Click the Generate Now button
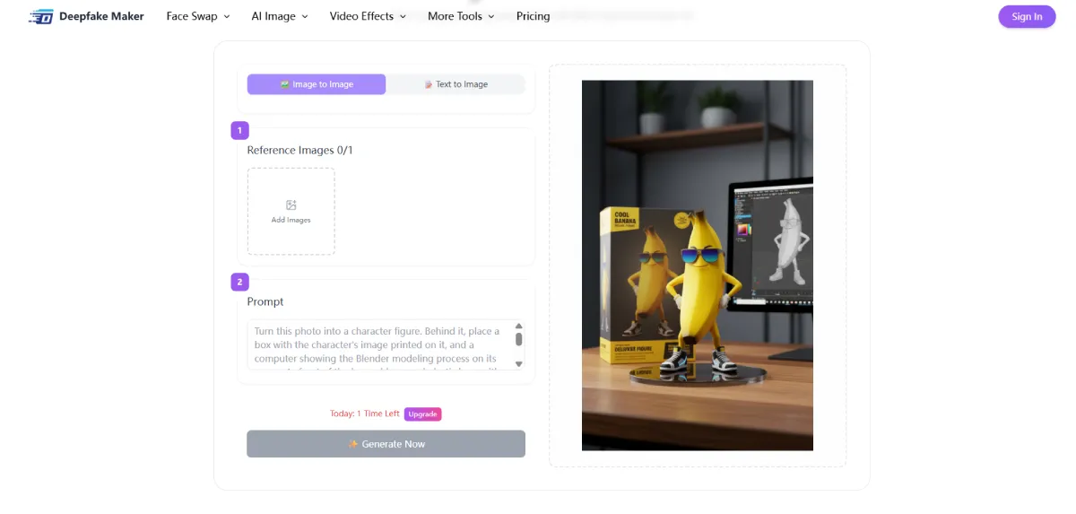Viewport: 1076px width, 514px height. pyautogui.click(x=386, y=444)
